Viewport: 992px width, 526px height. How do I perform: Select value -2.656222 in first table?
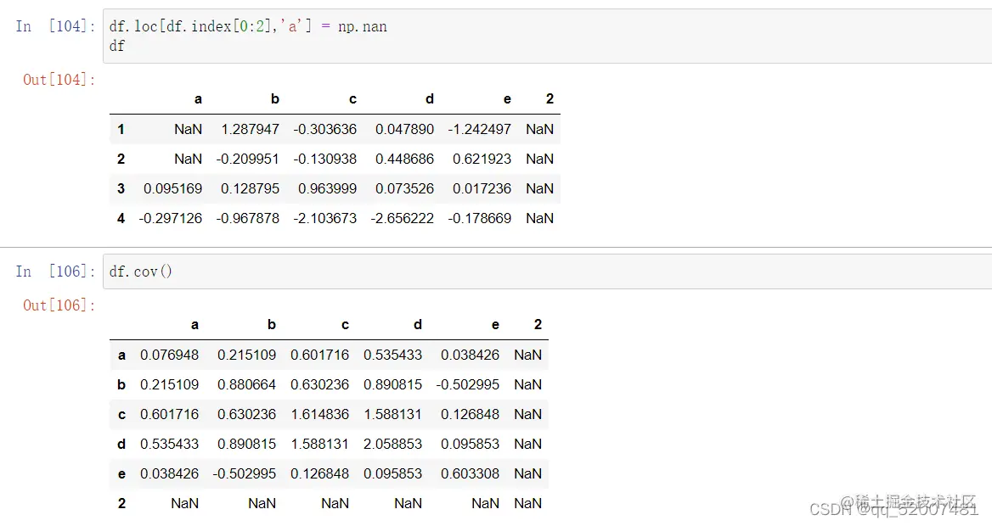click(x=402, y=219)
